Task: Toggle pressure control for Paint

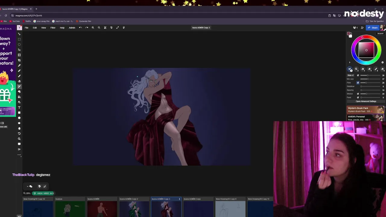Action: [x=358, y=97]
